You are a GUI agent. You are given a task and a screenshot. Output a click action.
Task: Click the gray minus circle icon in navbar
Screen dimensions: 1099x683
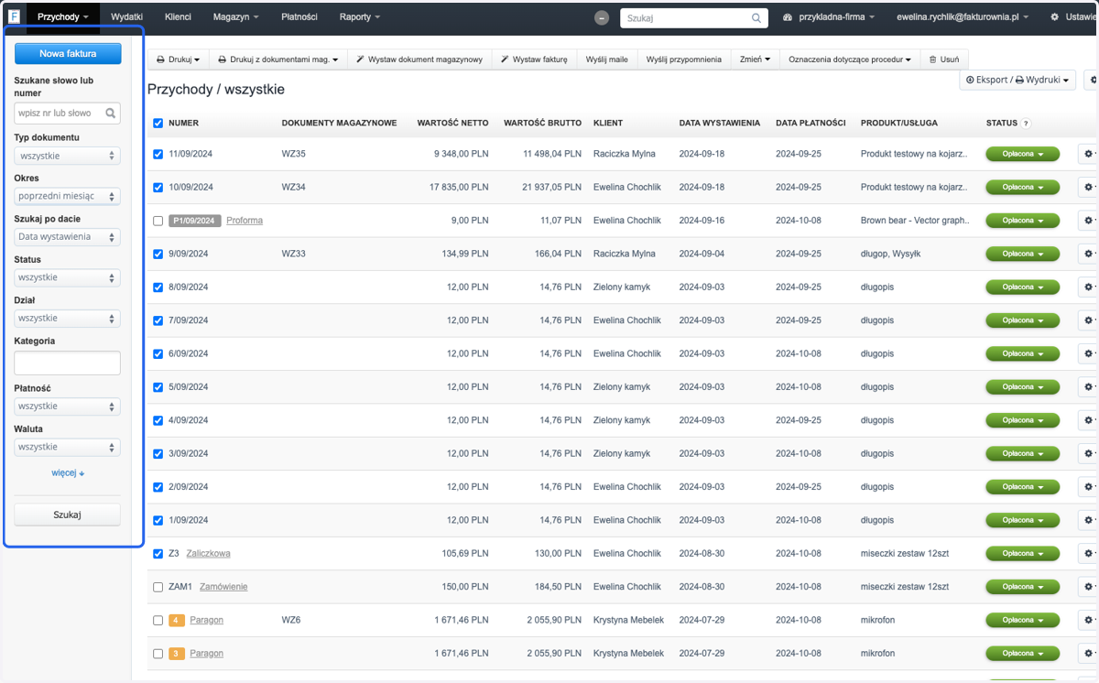click(602, 17)
